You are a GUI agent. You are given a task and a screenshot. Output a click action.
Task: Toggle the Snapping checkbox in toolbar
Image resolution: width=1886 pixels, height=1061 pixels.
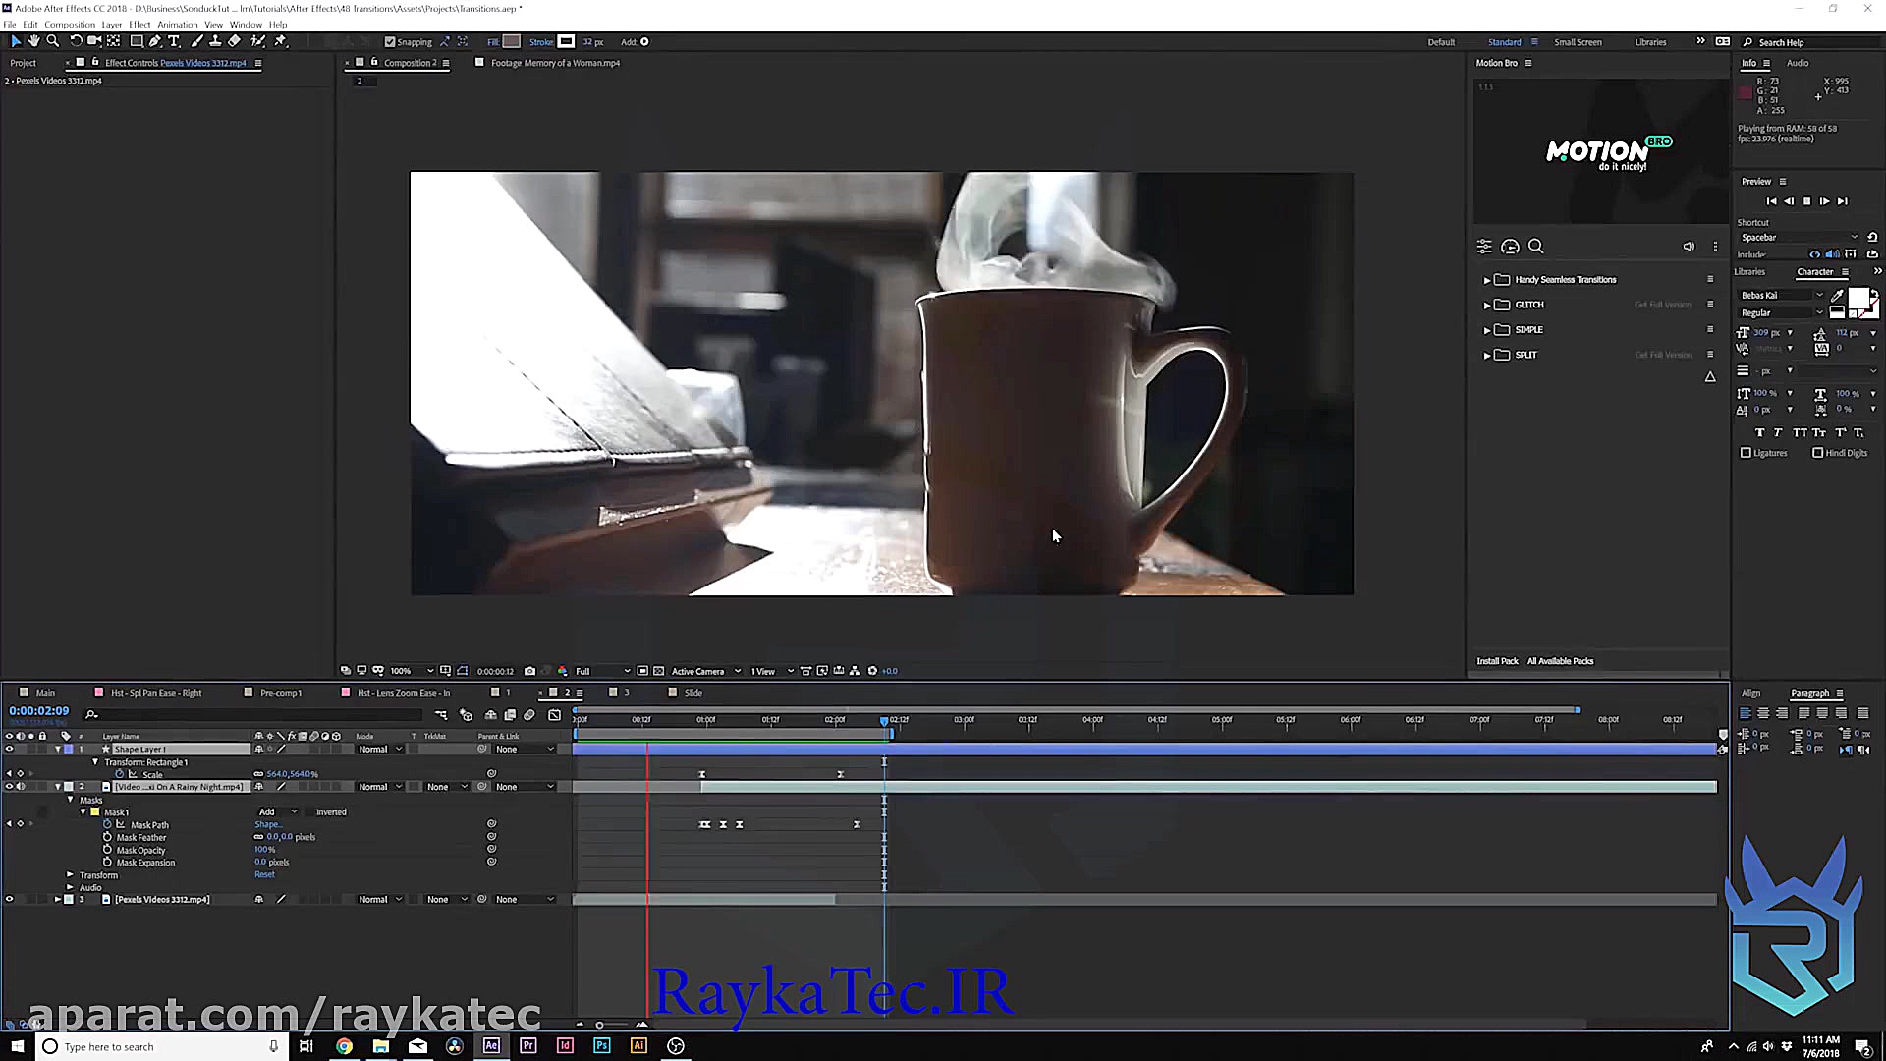[390, 41]
